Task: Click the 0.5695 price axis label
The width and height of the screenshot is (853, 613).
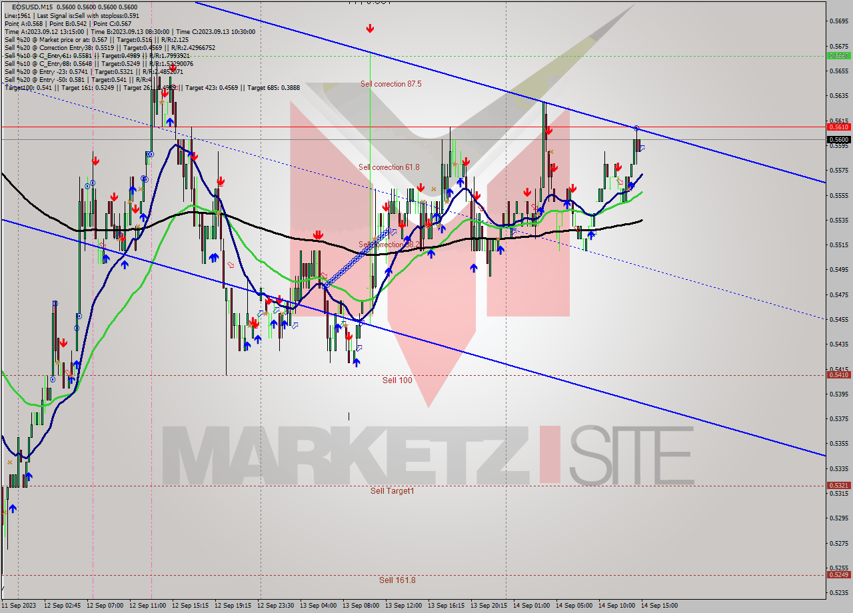Action: click(838, 21)
